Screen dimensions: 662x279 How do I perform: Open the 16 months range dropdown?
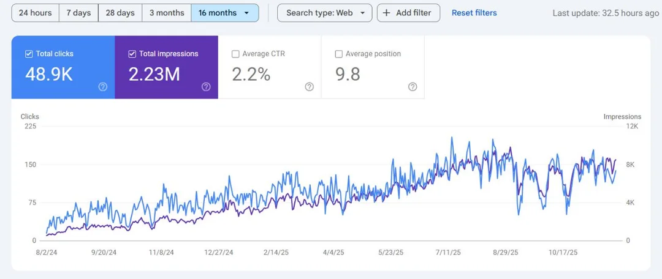(225, 13)
